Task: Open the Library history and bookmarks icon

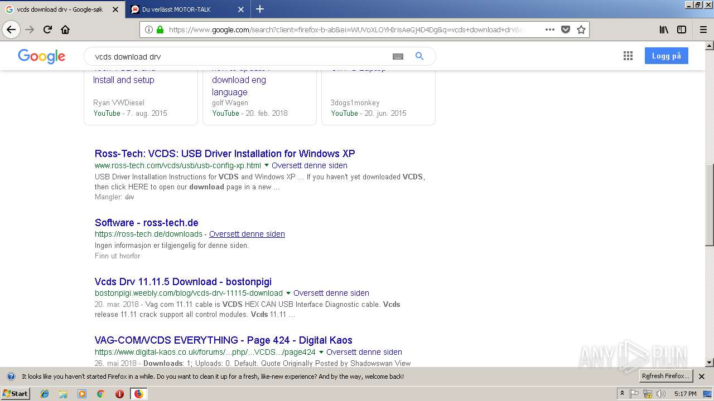Action: (x=664, y=30)
